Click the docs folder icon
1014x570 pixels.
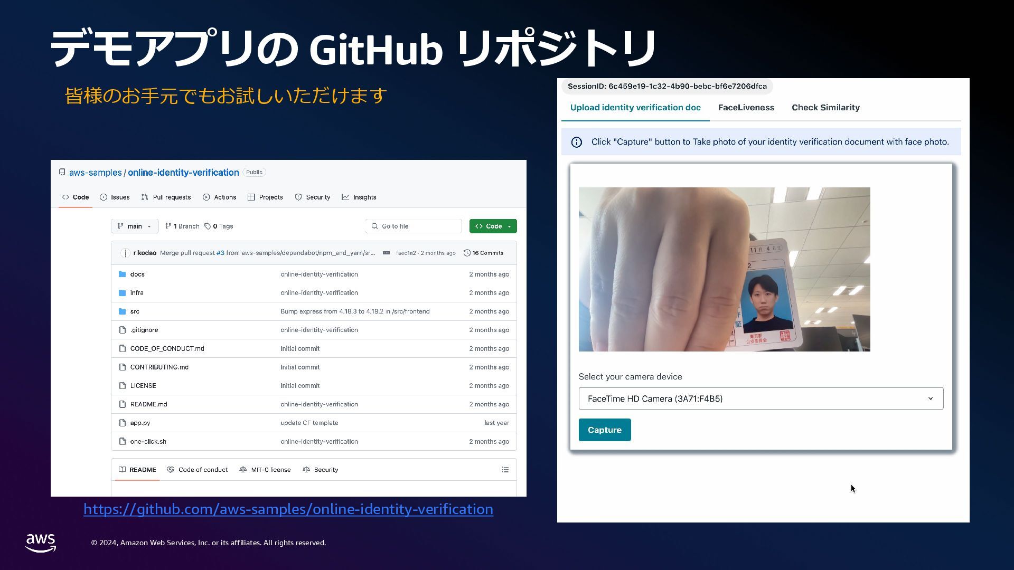pyautogui.click(x=123, y=274)
